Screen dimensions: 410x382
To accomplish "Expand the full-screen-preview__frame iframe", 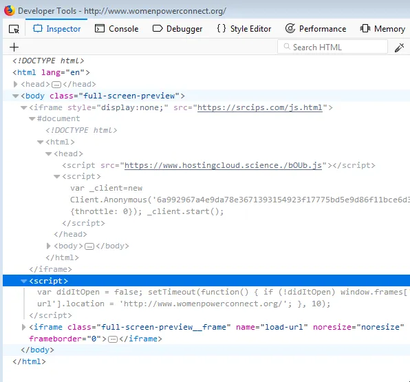I will [23, 327].
